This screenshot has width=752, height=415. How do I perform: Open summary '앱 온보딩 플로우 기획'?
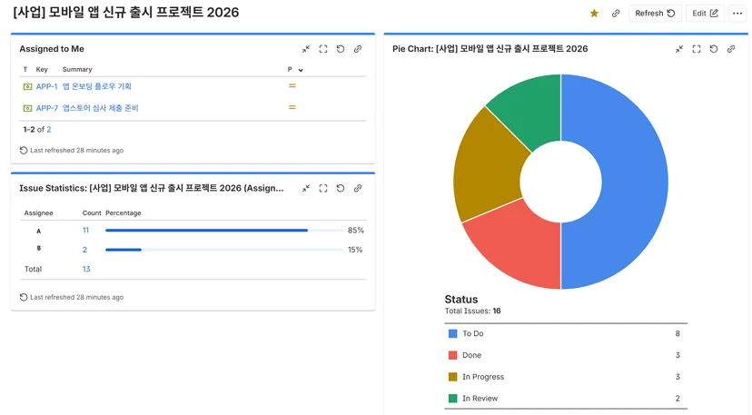coord(97,86)
